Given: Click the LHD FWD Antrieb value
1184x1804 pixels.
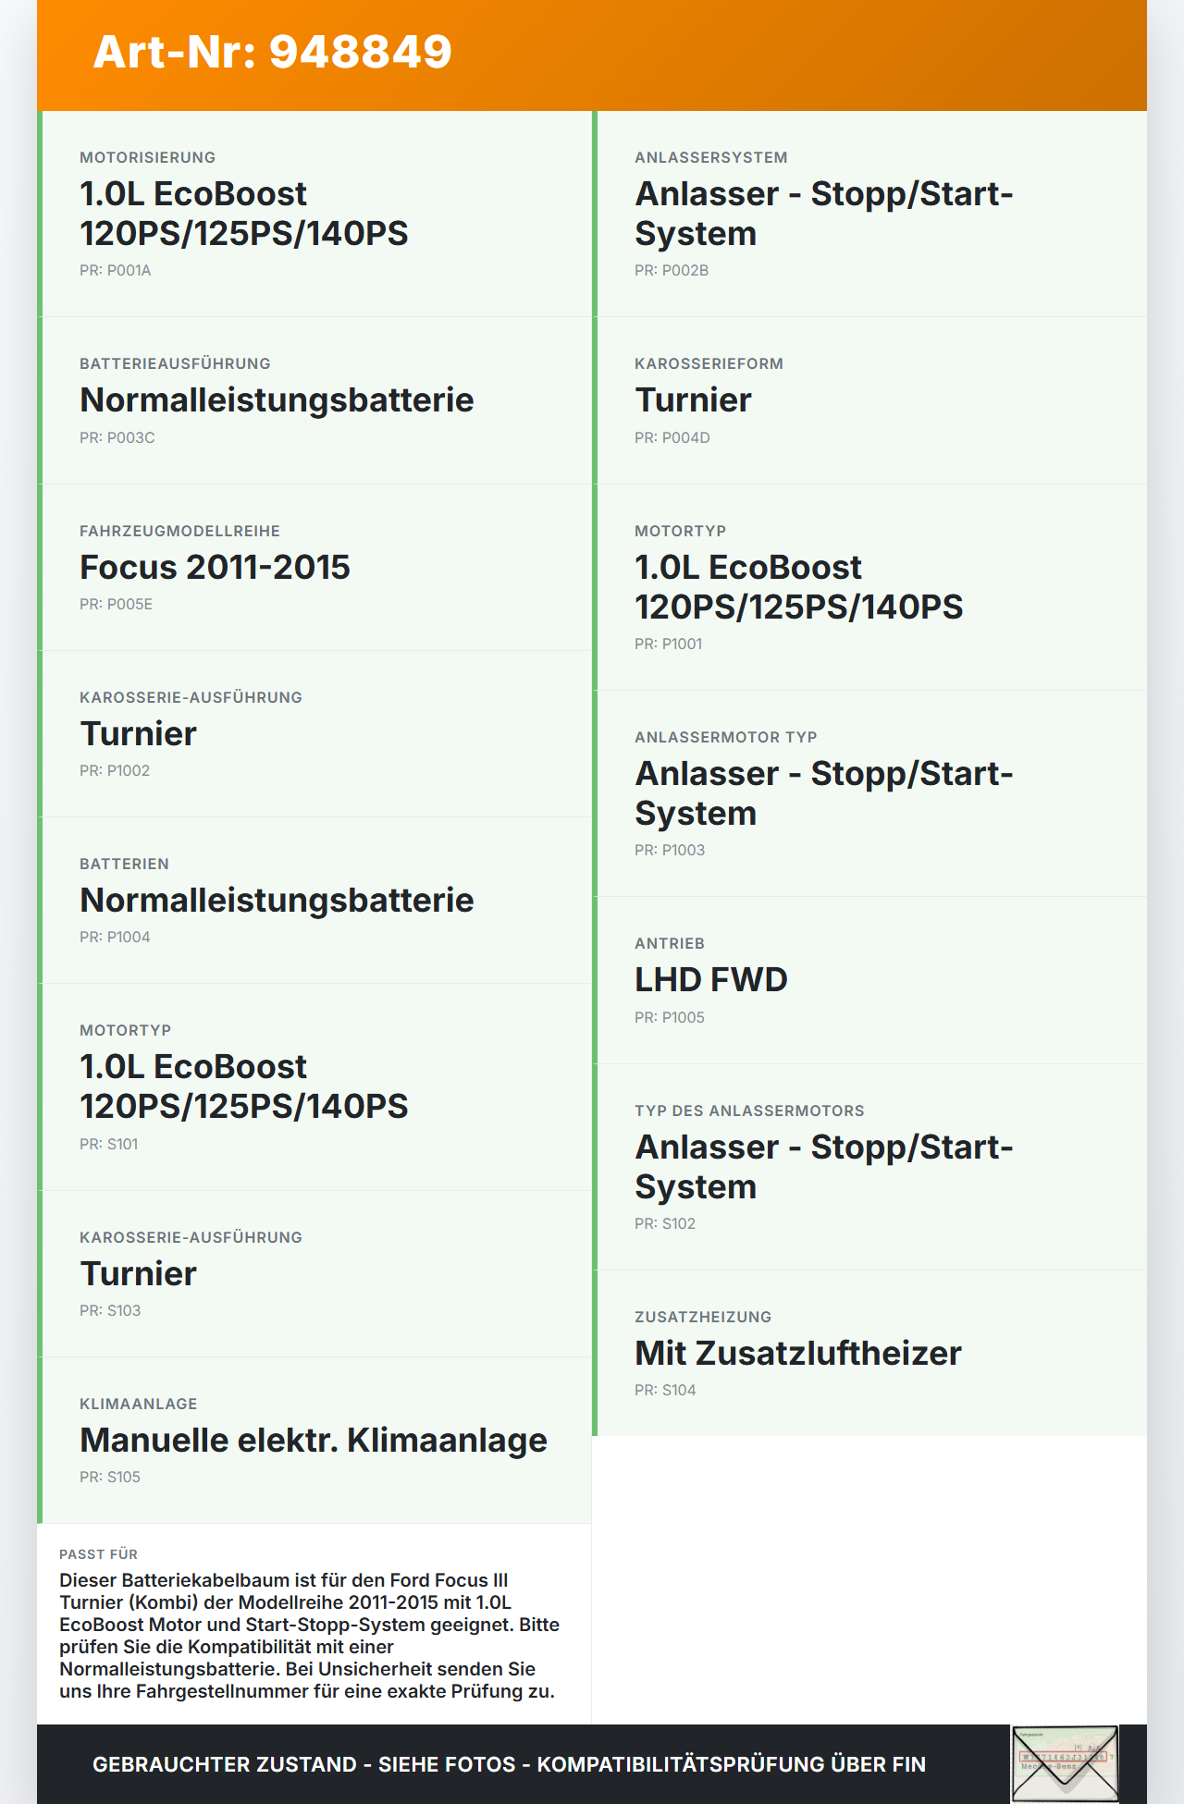Looking at the screenshot, I should pos(711,979).
